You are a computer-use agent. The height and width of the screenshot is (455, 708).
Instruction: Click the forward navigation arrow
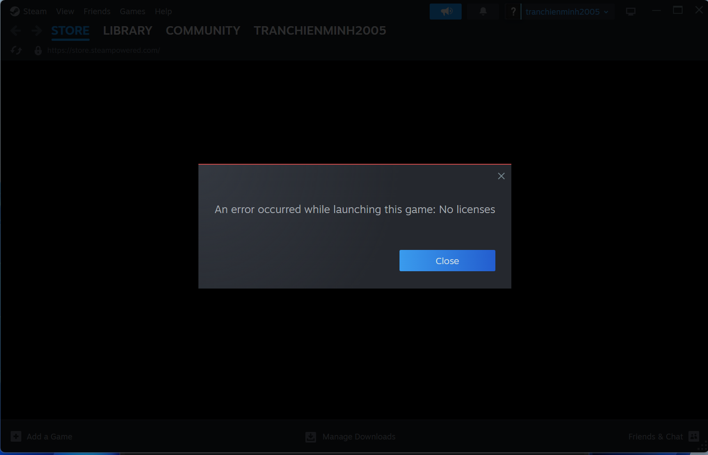tap(37, 31)
